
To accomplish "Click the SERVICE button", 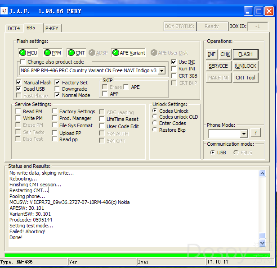I will [x=219, y=66].
